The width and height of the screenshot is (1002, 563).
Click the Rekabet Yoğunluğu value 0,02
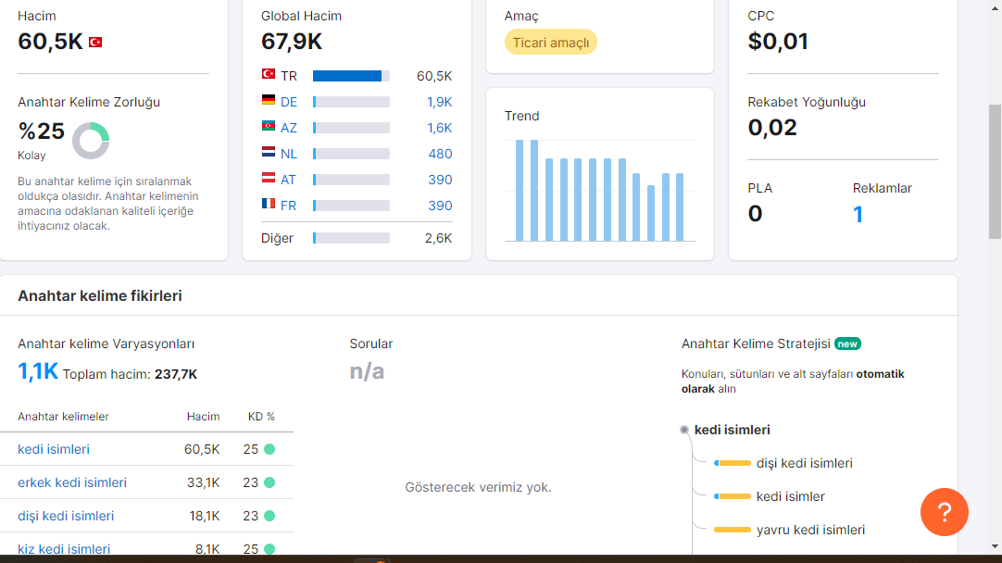pos(772,128)
